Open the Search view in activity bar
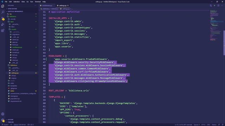Viewport: 225px width, 126px height. click(x=3, y=12)
